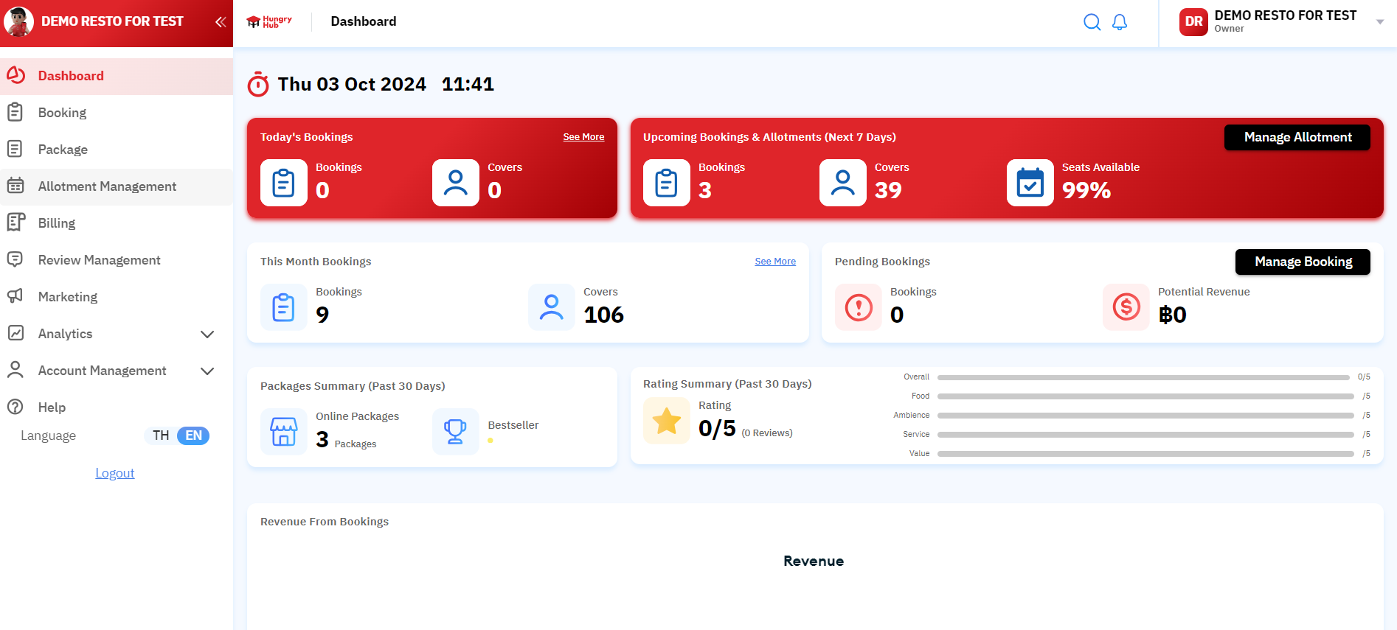Click the Online Packages shop icon

coord(284,432)
